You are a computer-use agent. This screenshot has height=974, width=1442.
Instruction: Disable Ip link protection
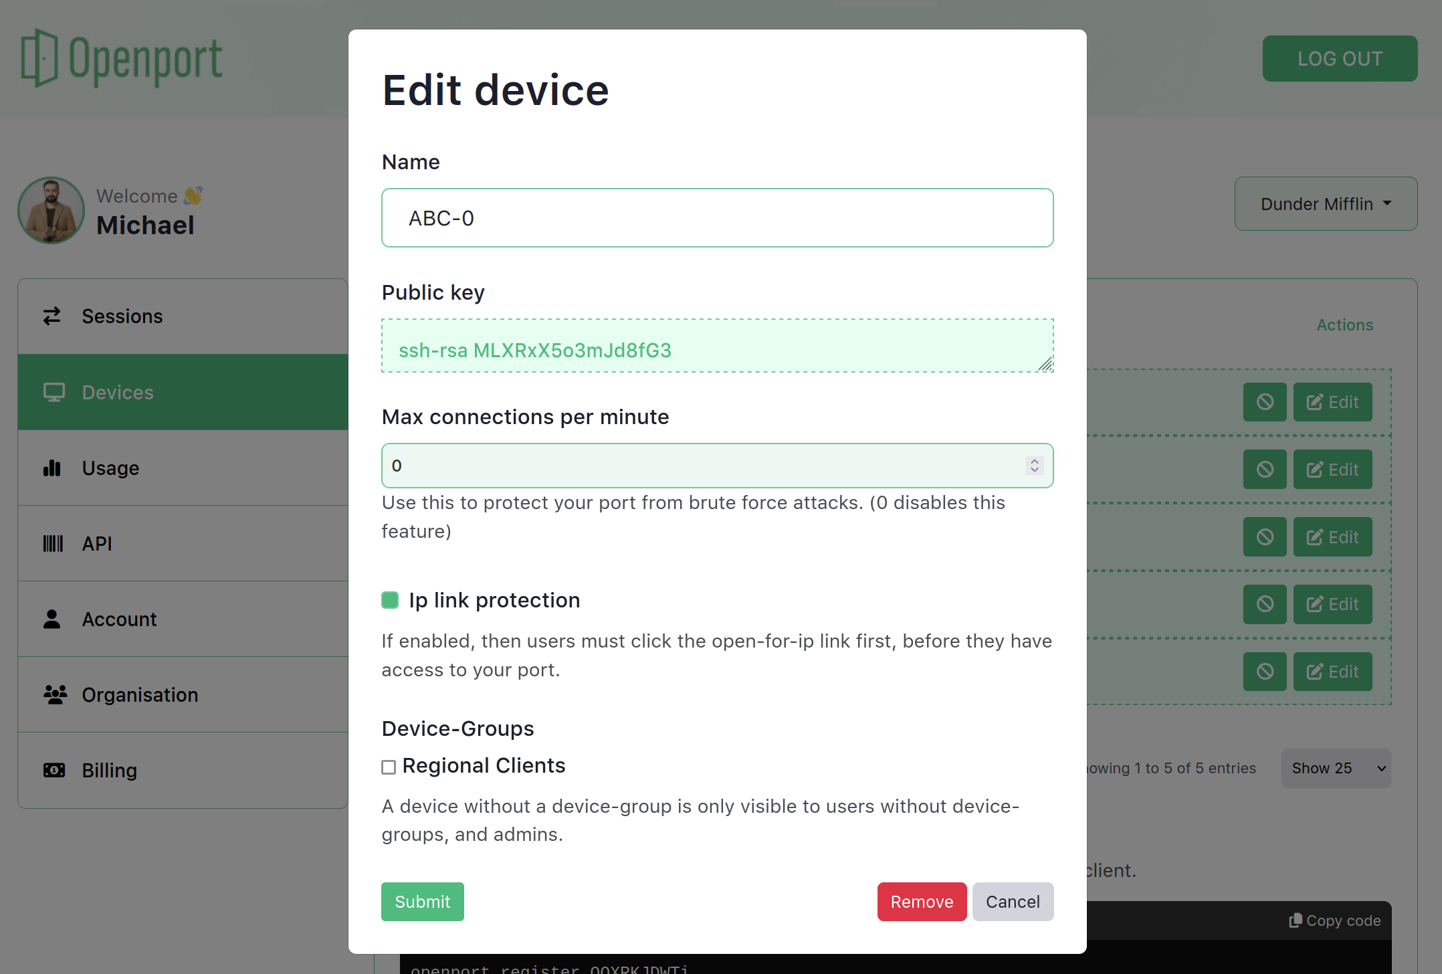point(389,600)
